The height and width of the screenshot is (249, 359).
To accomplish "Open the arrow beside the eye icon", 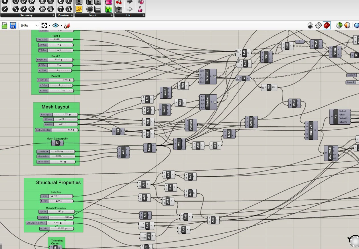I will 61,25.
